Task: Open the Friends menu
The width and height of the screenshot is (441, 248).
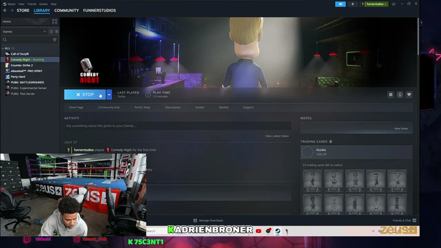Action: [32, 4]
